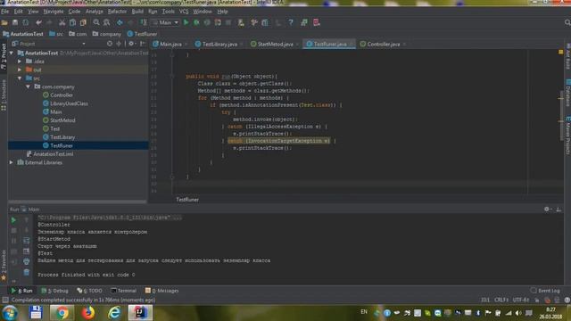Open the VCS menu

click(x=184, y=12)
